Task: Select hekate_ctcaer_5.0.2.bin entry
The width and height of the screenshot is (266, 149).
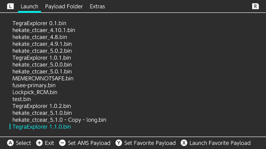Action: (42, 51)
